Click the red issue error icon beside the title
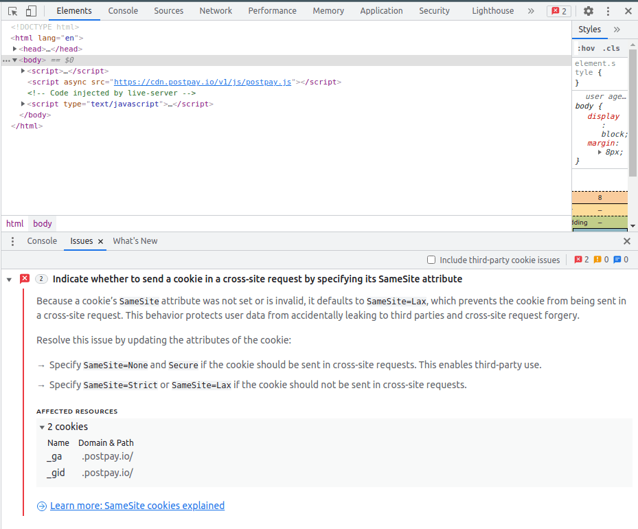Image resolution: width=638 pixels, height=529 pixels. (x=25, y=279)
